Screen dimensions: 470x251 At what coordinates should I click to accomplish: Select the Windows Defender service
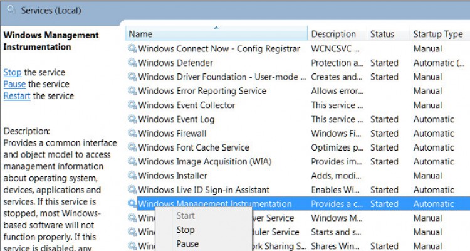pyautogui.click(x=175, y=63)
